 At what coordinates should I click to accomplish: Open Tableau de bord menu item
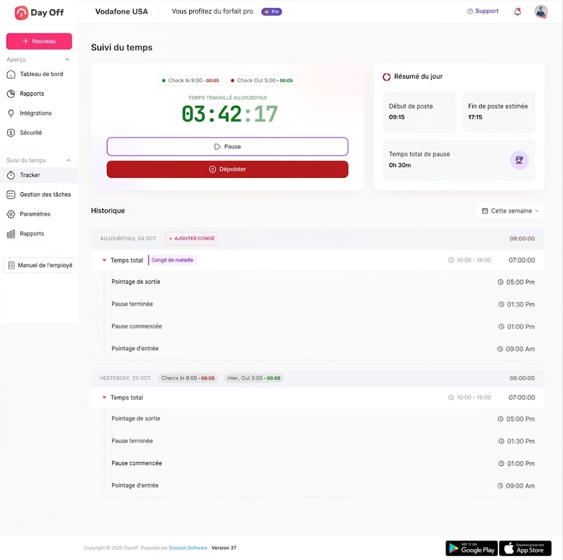[x=39, y=74]
